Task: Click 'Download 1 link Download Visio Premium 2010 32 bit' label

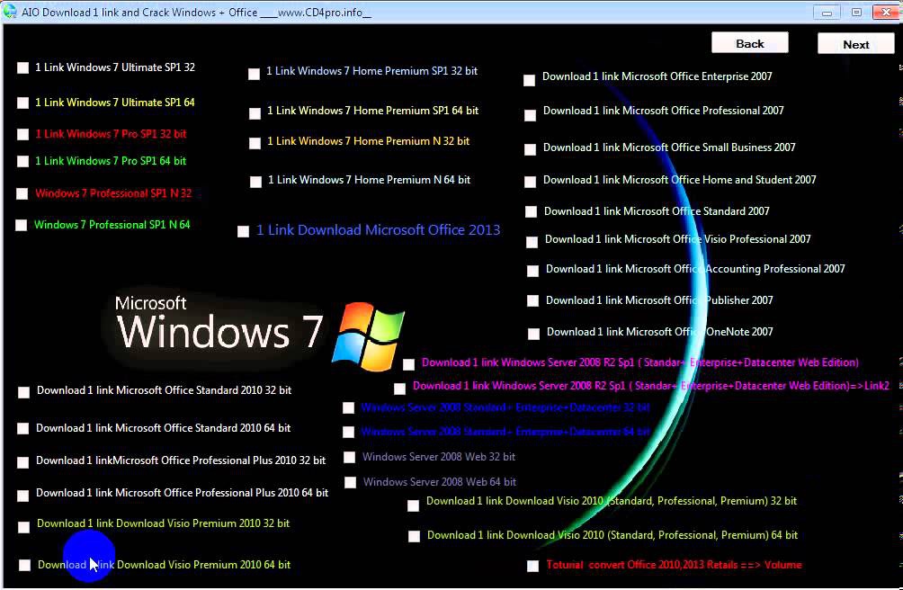Action: coord(163,523)
